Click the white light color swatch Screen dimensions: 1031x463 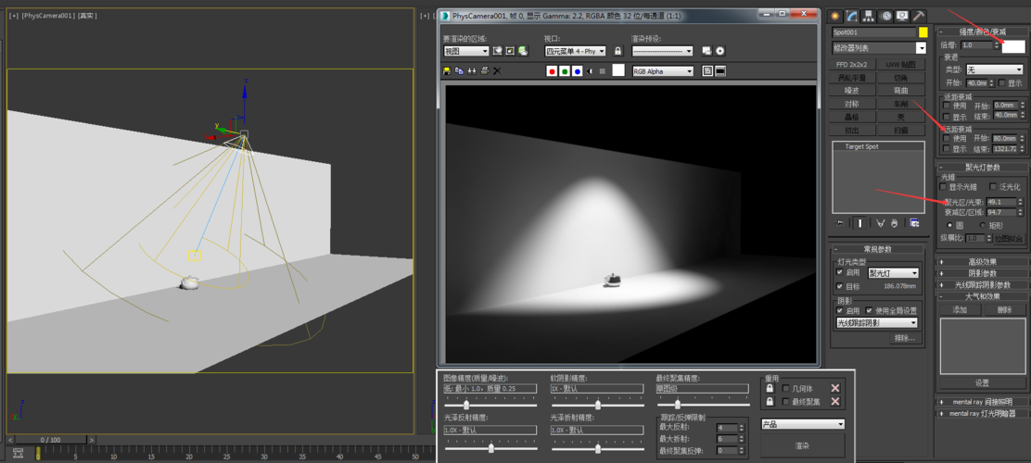coord(1012,44)
